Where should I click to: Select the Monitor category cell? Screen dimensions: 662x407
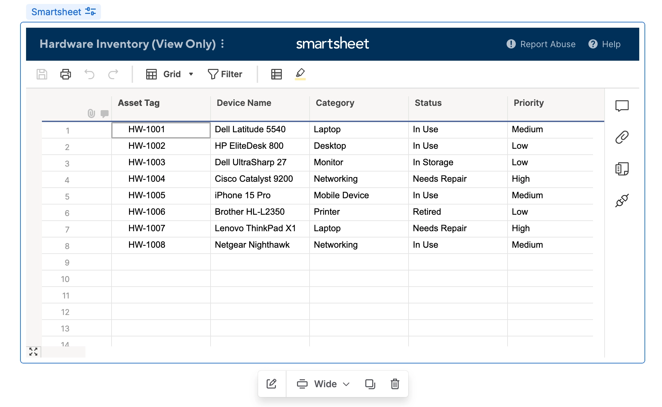(x=359, y=163)
